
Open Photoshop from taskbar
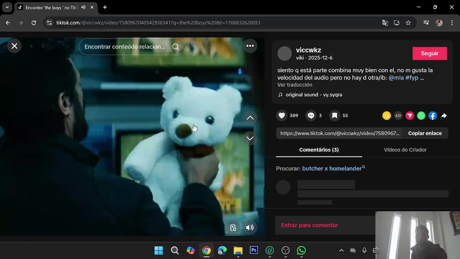coord(254,250)
